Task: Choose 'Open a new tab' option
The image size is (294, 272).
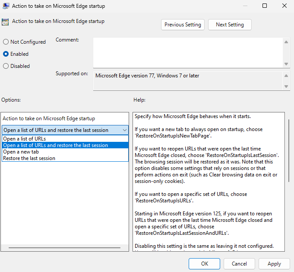Action: click(65, 152)
